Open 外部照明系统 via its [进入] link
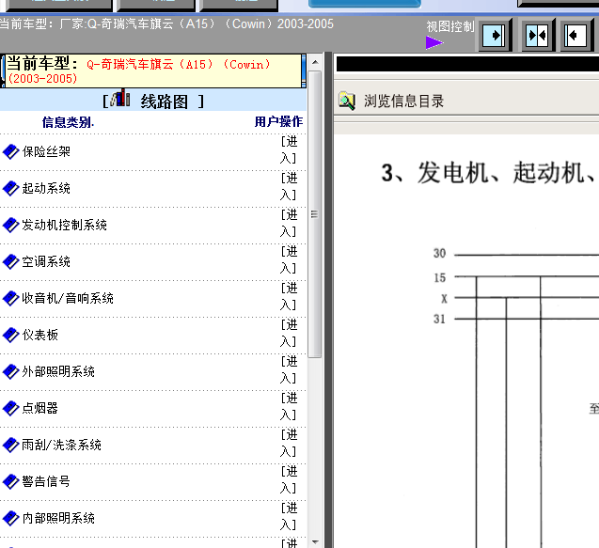 [x=289, y=369]
